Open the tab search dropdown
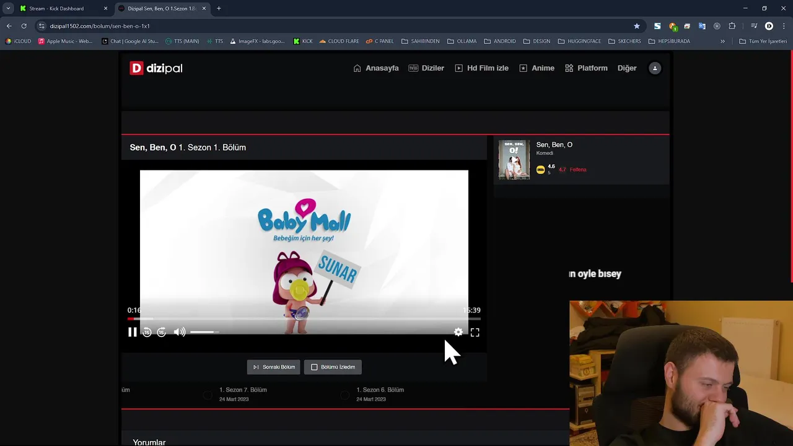Image resolution: width=793 pixels, height=446 pixels. 8,9
